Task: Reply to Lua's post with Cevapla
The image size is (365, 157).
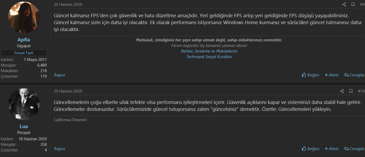Action: [x=354, y=149]
